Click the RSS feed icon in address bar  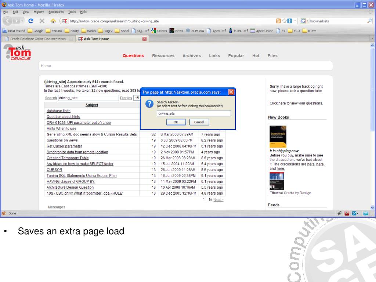[x=278, y=21]
